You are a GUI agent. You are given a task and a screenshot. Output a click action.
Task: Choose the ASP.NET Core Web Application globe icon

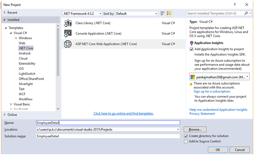click(68, 44)
